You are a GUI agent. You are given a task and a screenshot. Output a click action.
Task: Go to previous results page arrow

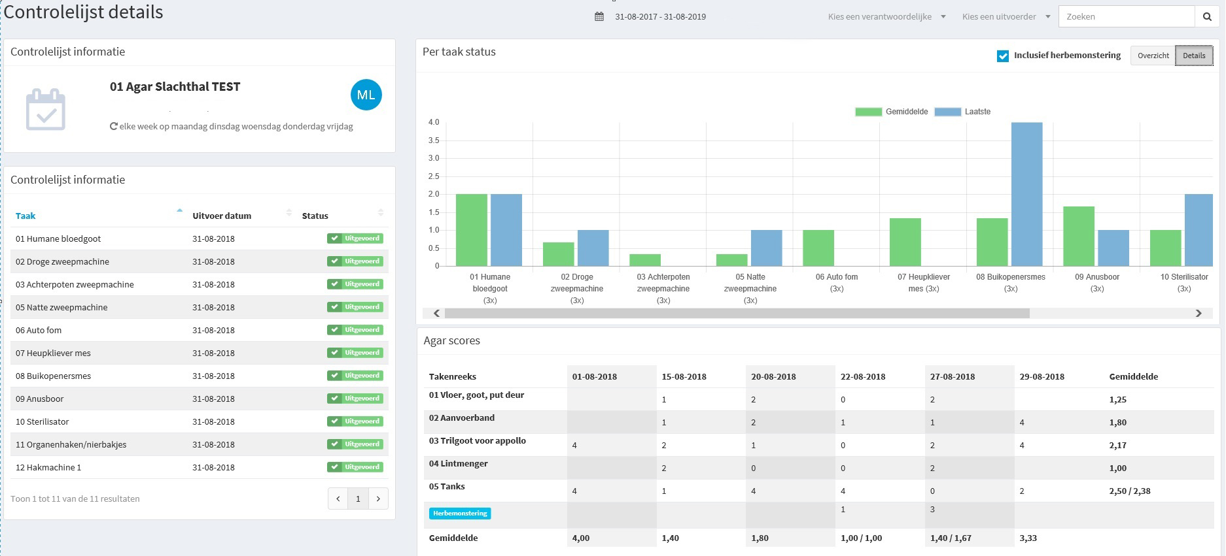point(338,499)
